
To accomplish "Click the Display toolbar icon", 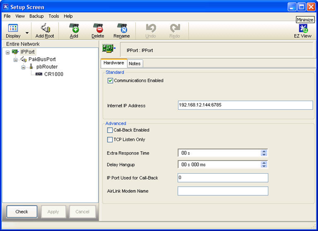I will [13, 28].
